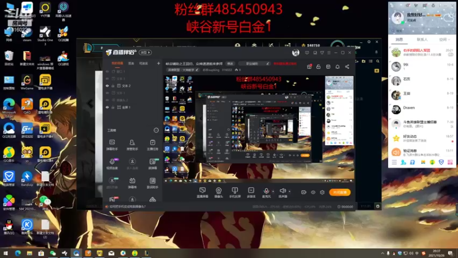This screenshot has height=258, width=458.
Task: Toggle lock on 文本 2 layer
Action: [113, 85]
